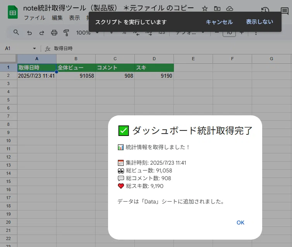Select column G header
The height and width of the screenshot is (247, 292).
point(271,59)
